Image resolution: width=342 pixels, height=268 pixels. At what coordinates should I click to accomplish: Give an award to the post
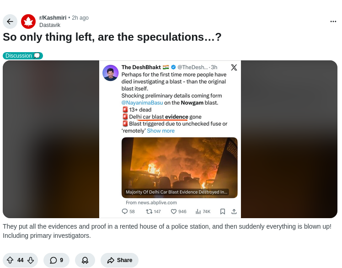coord(85,260)
